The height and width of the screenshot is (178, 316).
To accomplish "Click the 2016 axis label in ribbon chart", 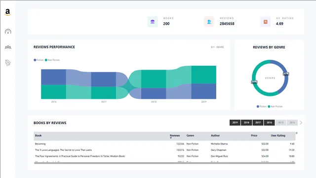I will click(54, 102).
